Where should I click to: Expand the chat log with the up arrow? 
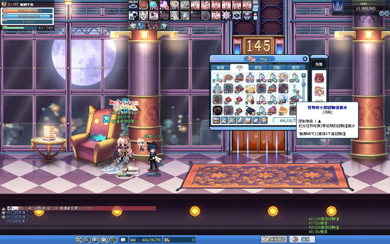pos(4,209)
